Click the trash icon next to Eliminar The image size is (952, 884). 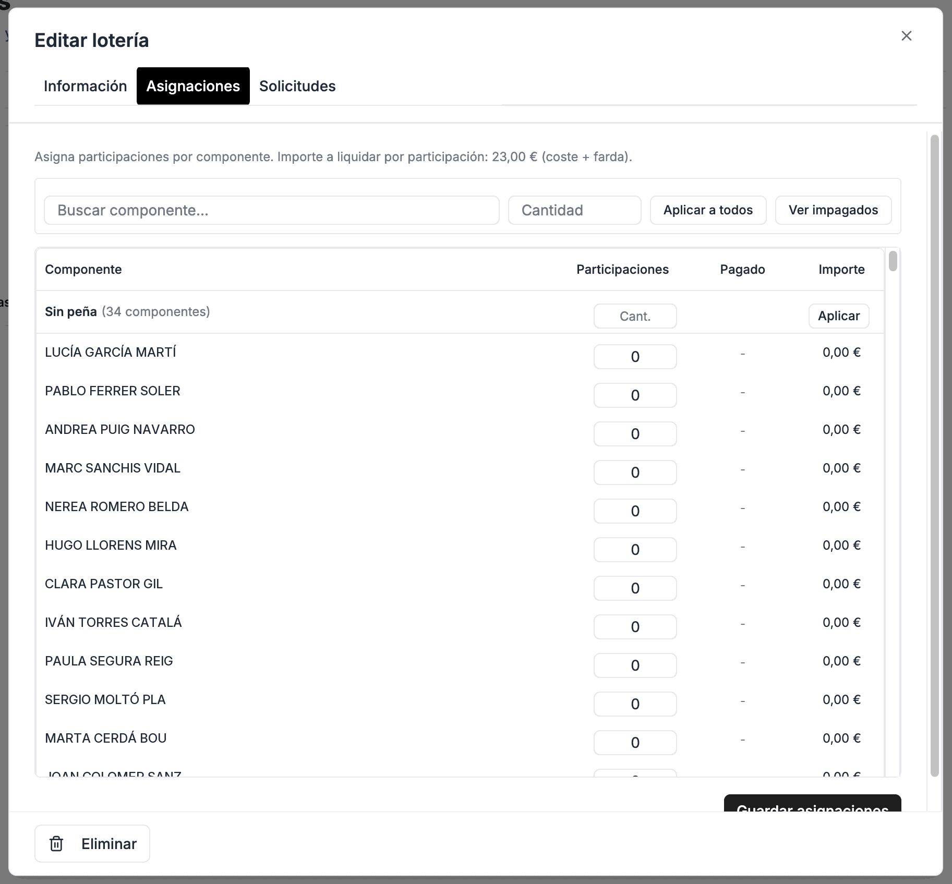[x=56, y=843]
